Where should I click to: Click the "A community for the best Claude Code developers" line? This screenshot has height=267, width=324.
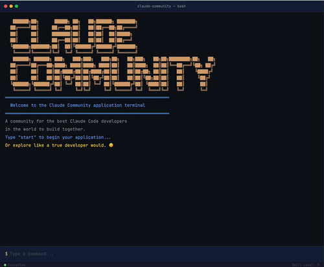point(66,121)
